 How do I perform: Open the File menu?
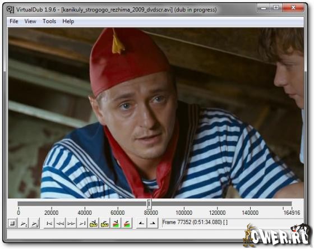14,21
